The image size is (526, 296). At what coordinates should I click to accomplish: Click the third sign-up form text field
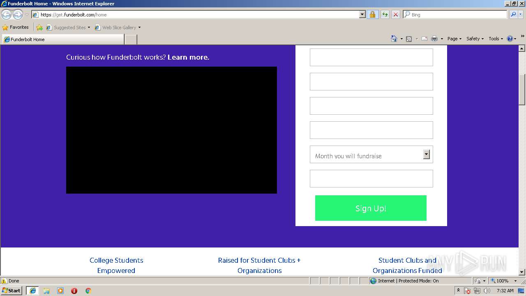(371, 106)
